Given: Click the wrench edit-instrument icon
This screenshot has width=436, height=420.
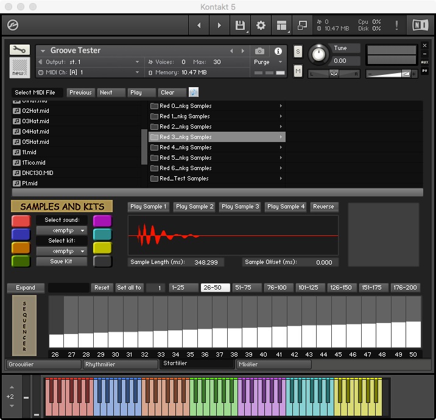Looking at the screenshot, I should click(19, 50).
